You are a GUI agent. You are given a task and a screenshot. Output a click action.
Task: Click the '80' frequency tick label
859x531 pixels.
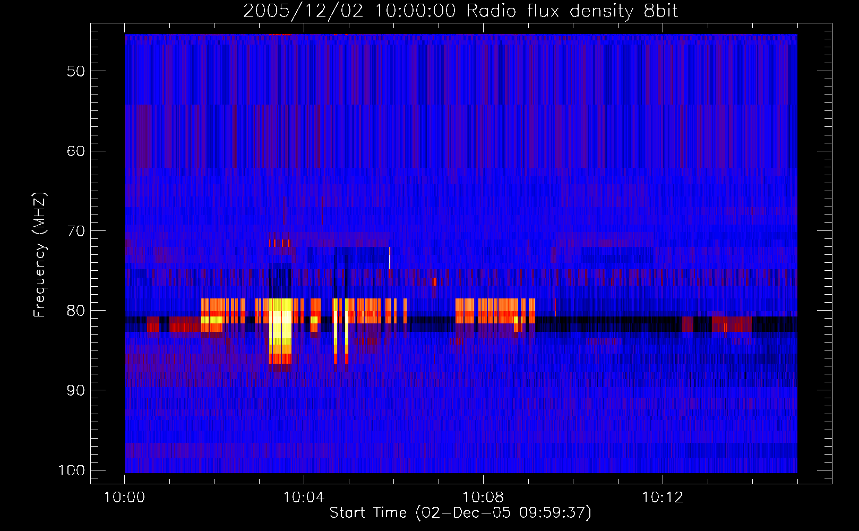[x=76, y=311]
